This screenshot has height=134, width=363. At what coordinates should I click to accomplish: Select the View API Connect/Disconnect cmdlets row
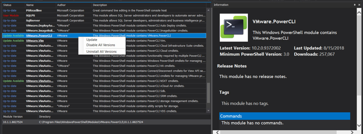(104, 71)
